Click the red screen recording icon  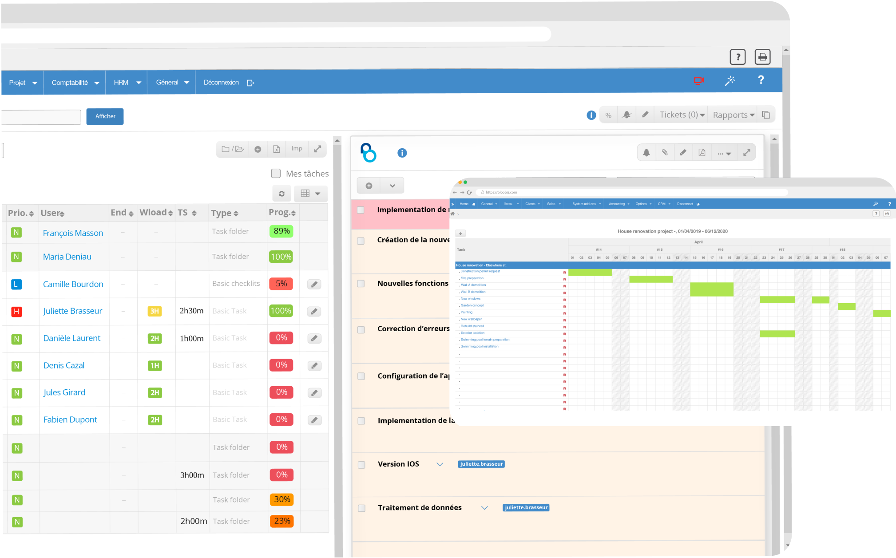click(699, 81)
